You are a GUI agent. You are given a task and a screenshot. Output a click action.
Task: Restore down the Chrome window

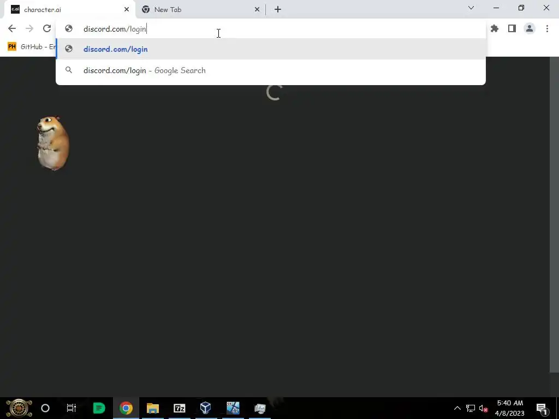click(x=521, y=8)
